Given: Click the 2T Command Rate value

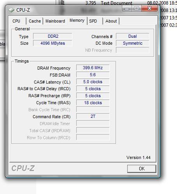Looking at the screenshot, I should (93, 116).
